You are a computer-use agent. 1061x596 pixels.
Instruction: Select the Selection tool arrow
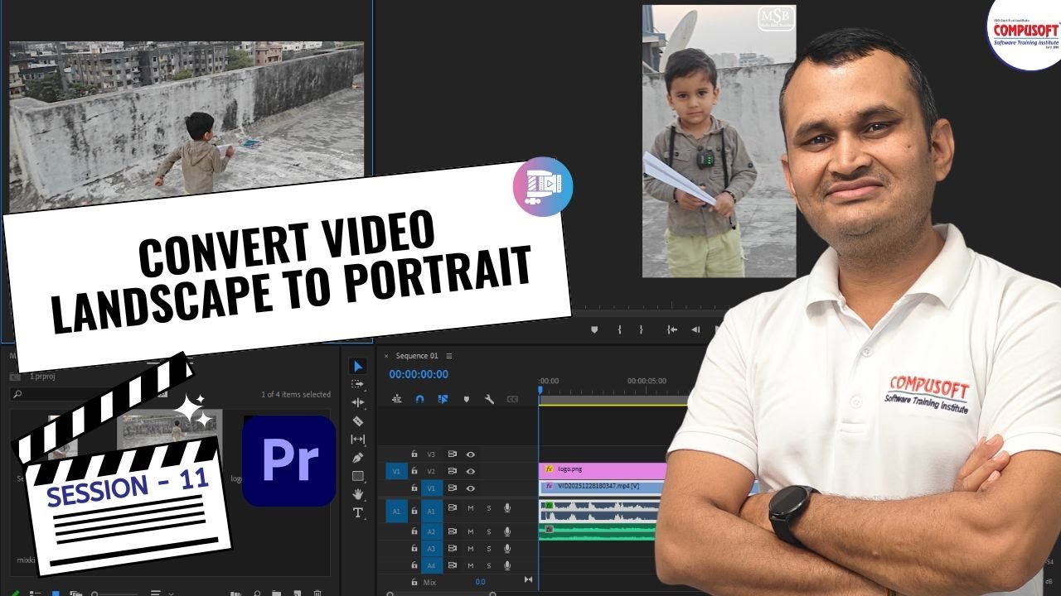[x=358, y=366]
